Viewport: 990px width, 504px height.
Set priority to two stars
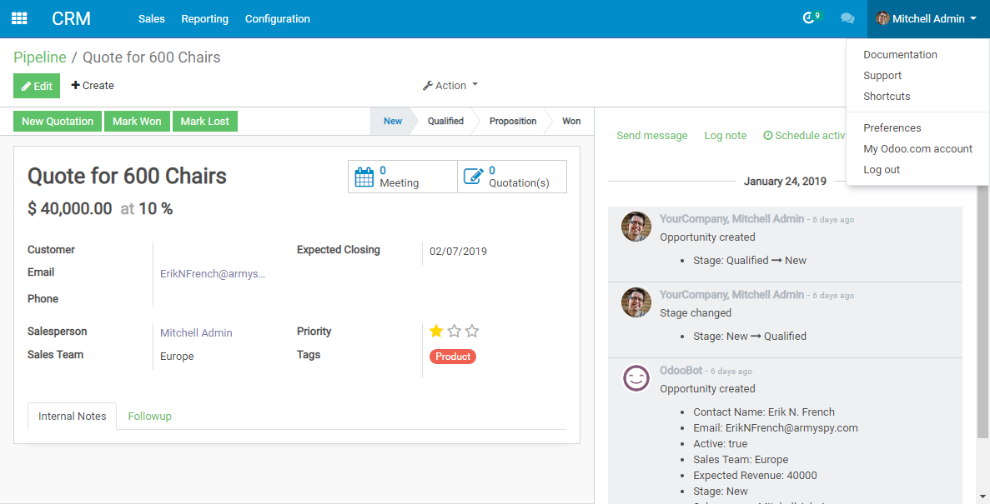pos(455,332)
